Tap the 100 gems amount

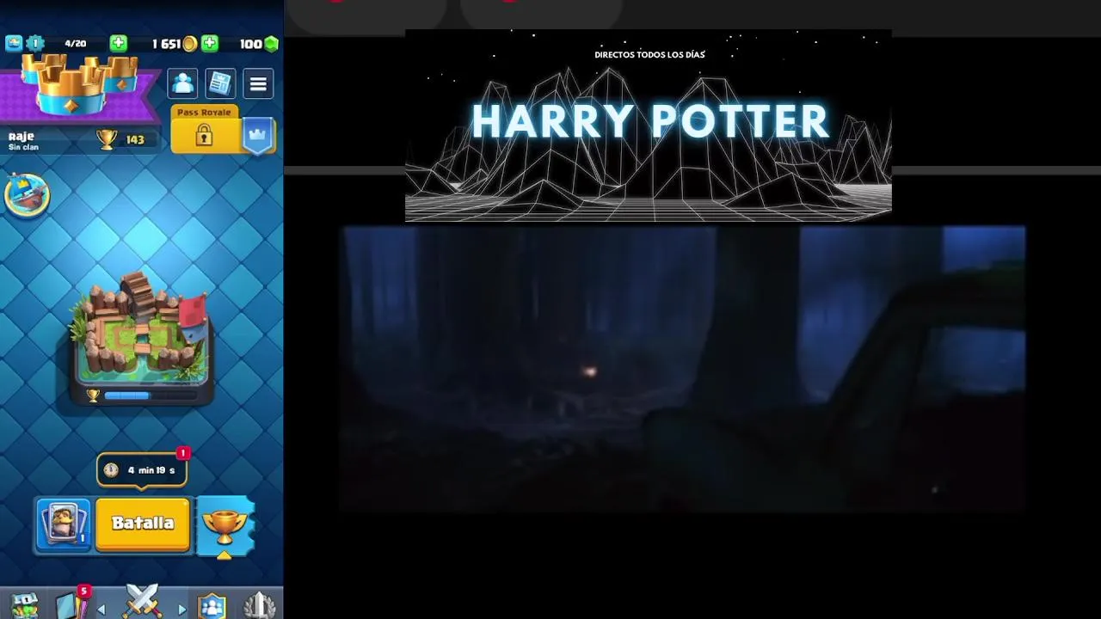point(250,44)
